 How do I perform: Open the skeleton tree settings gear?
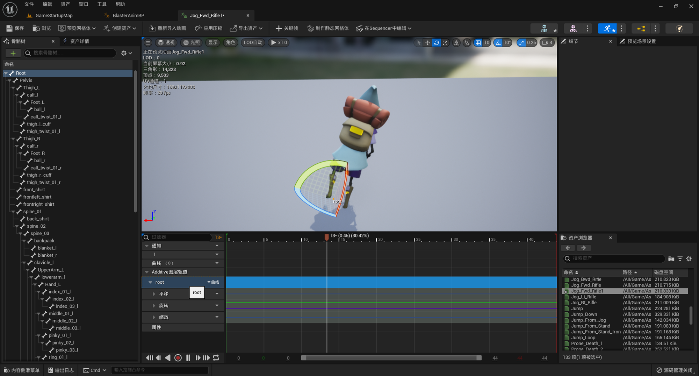[126, 53]
